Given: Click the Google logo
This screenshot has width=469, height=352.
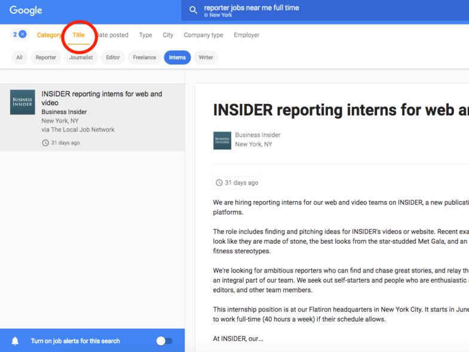Looking at the screenshot, I should (x=26, y=11).
